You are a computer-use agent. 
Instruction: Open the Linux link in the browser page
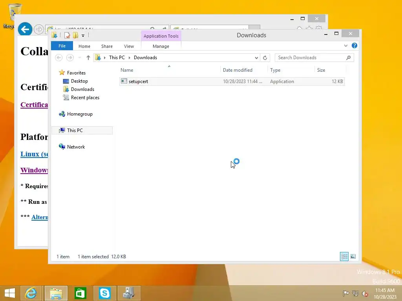point(34,154)
